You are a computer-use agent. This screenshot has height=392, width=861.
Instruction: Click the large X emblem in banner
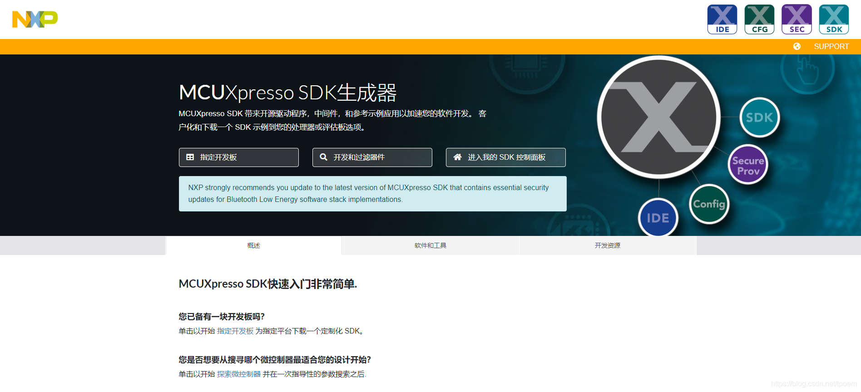[x=659, y=117]
